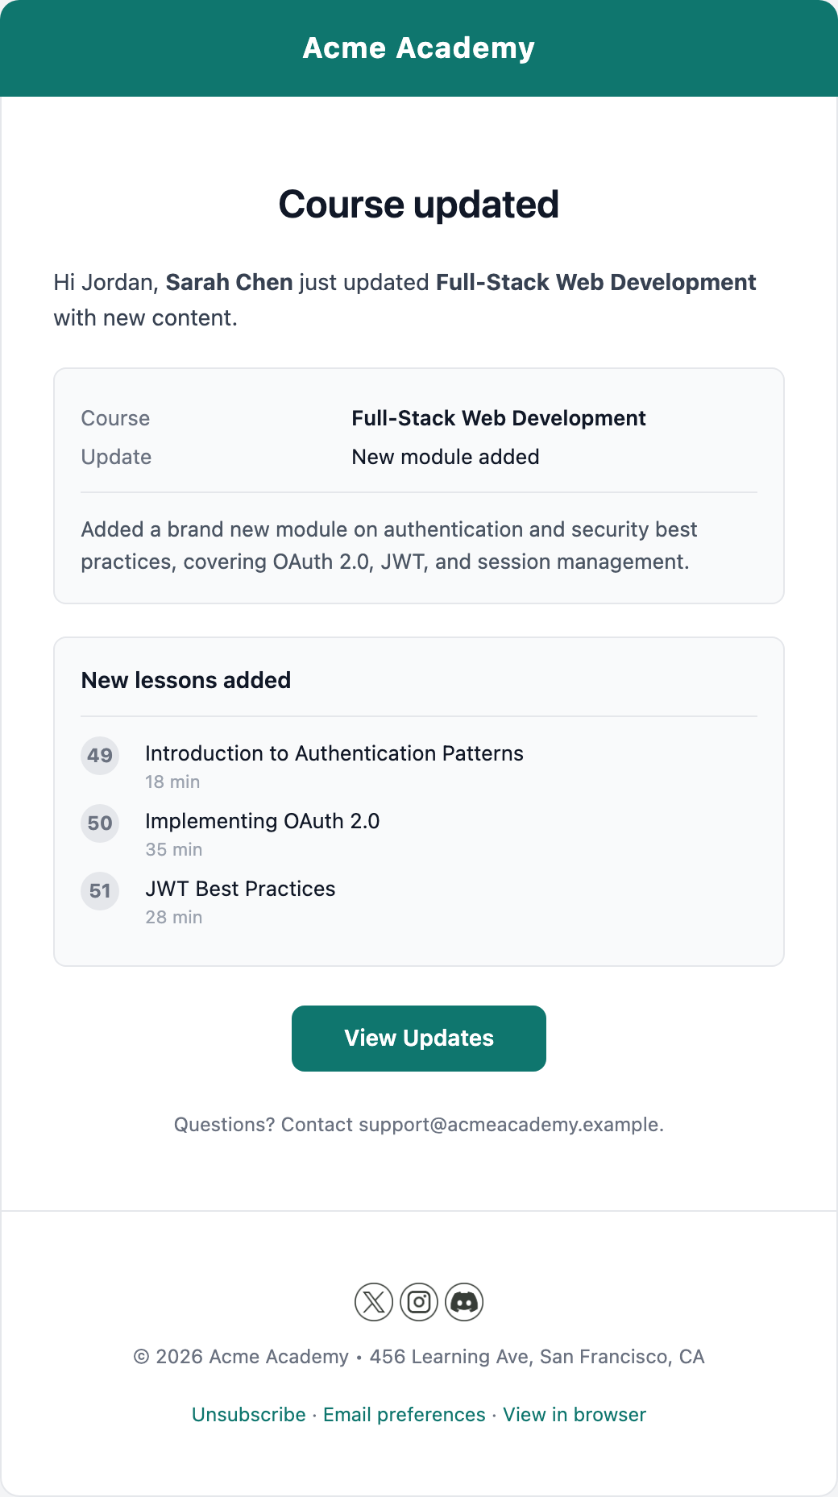Click the lesson 49 number badge
Screen dimensions: 838x1497
[100, 756]
